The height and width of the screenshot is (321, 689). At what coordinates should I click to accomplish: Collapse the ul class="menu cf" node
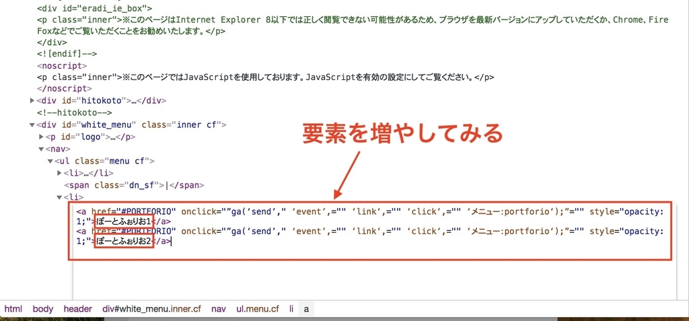coord(50,161)
